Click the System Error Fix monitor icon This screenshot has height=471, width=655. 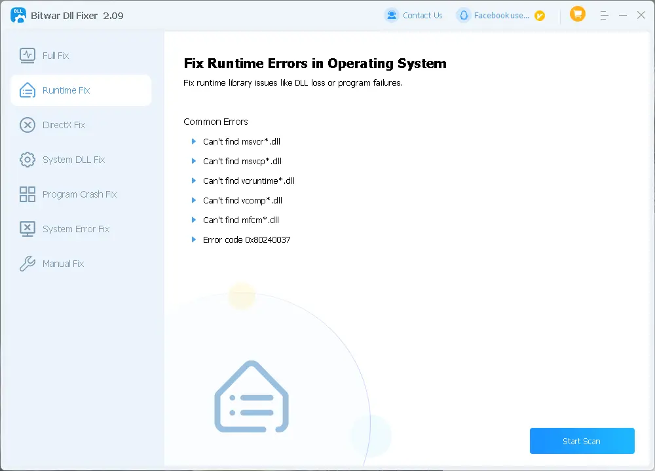[28, 229]
